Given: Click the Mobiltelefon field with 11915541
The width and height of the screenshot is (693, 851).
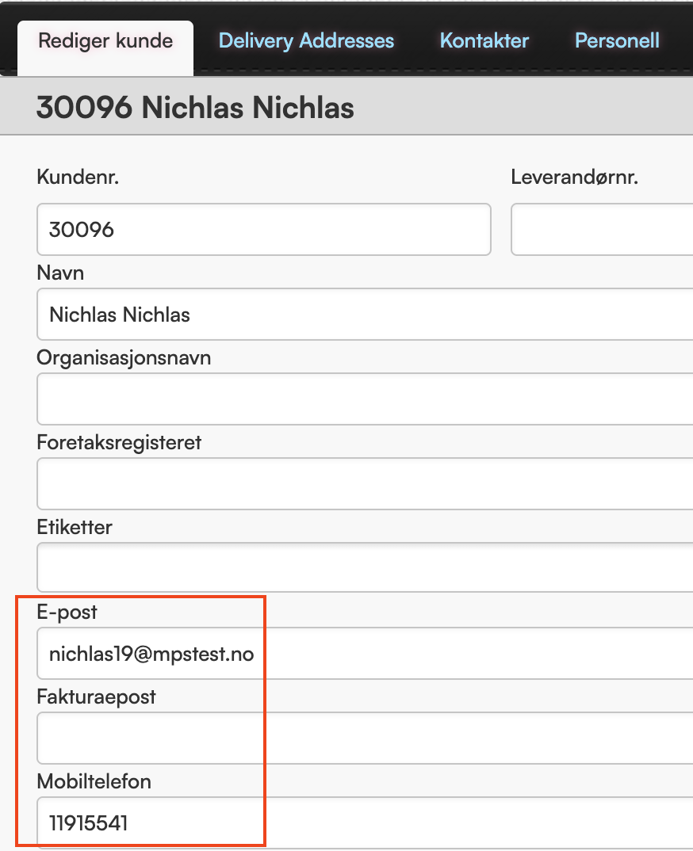Looking at the screenshot, I should tap(365, 822).
